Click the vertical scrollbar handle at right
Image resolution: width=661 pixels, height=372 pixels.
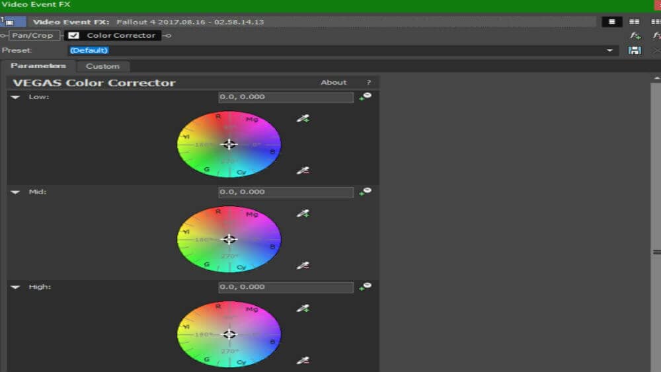tap(656, 252)
